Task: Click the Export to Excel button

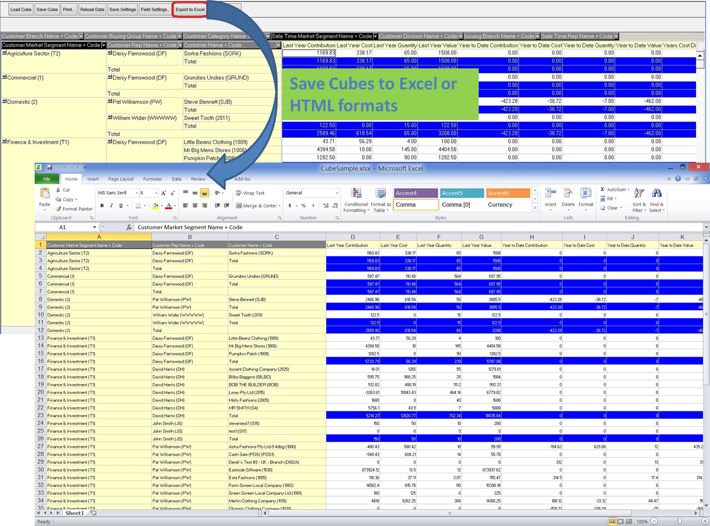Action: click(x=190, y=9)
